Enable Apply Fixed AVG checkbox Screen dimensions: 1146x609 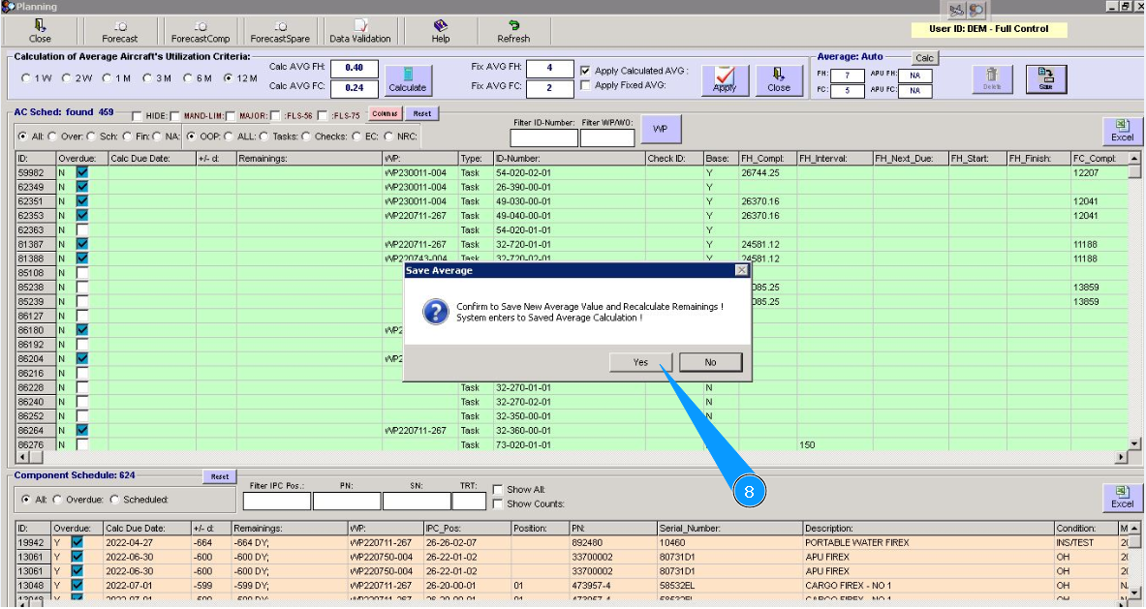coord(585,85)
